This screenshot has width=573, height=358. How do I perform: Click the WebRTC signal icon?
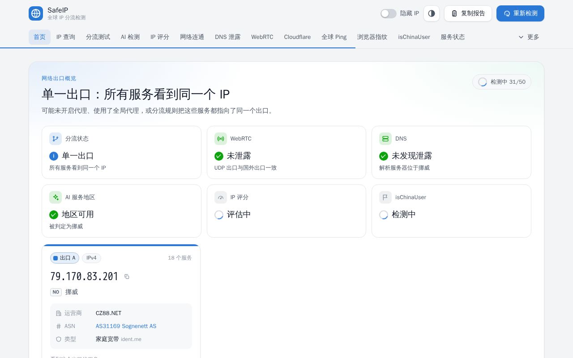click(221, 139)
